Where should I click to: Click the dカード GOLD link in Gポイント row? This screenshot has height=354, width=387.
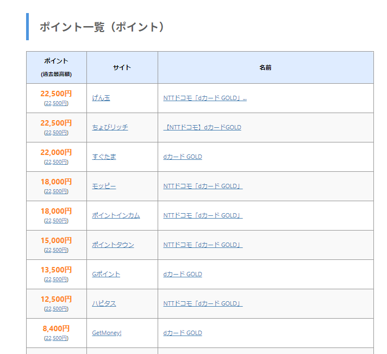[x=183, y=274]
